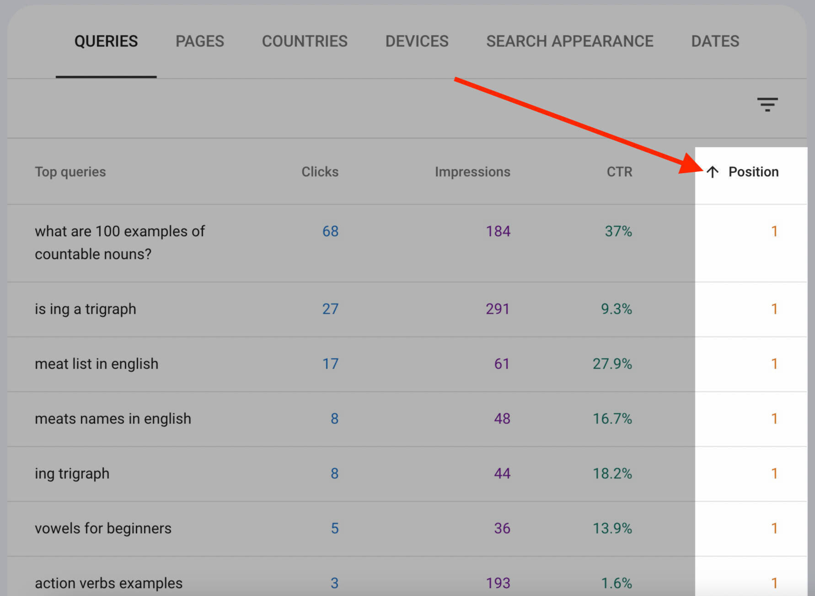Click the 68 clicks value
Image resolution: width=815 pixels, height=596 pixels.
(x=330, y=231)
